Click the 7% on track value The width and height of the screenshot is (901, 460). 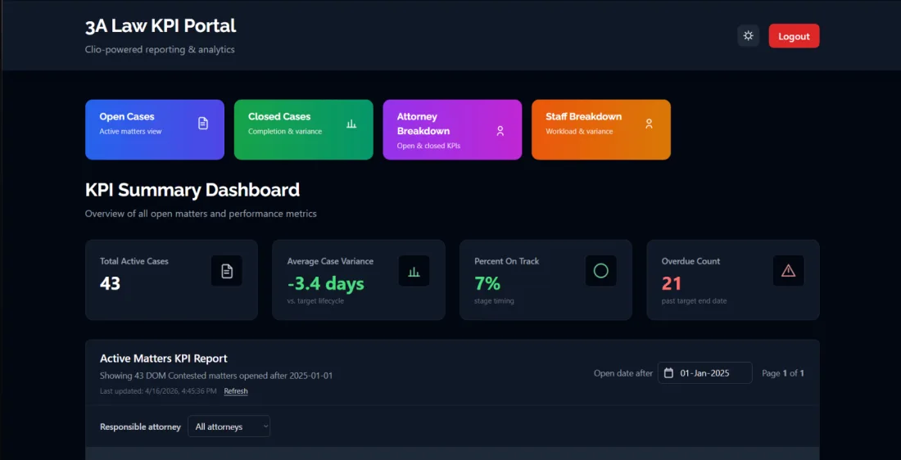click(487, 283)
